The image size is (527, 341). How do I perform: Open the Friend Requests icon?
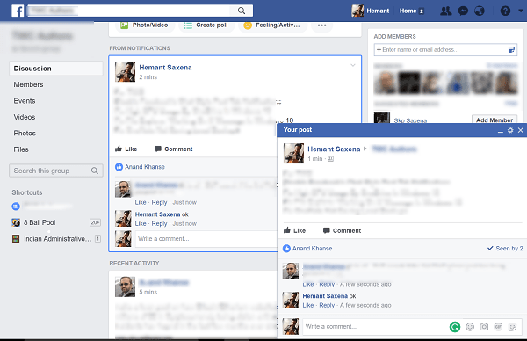pos(446,11)
